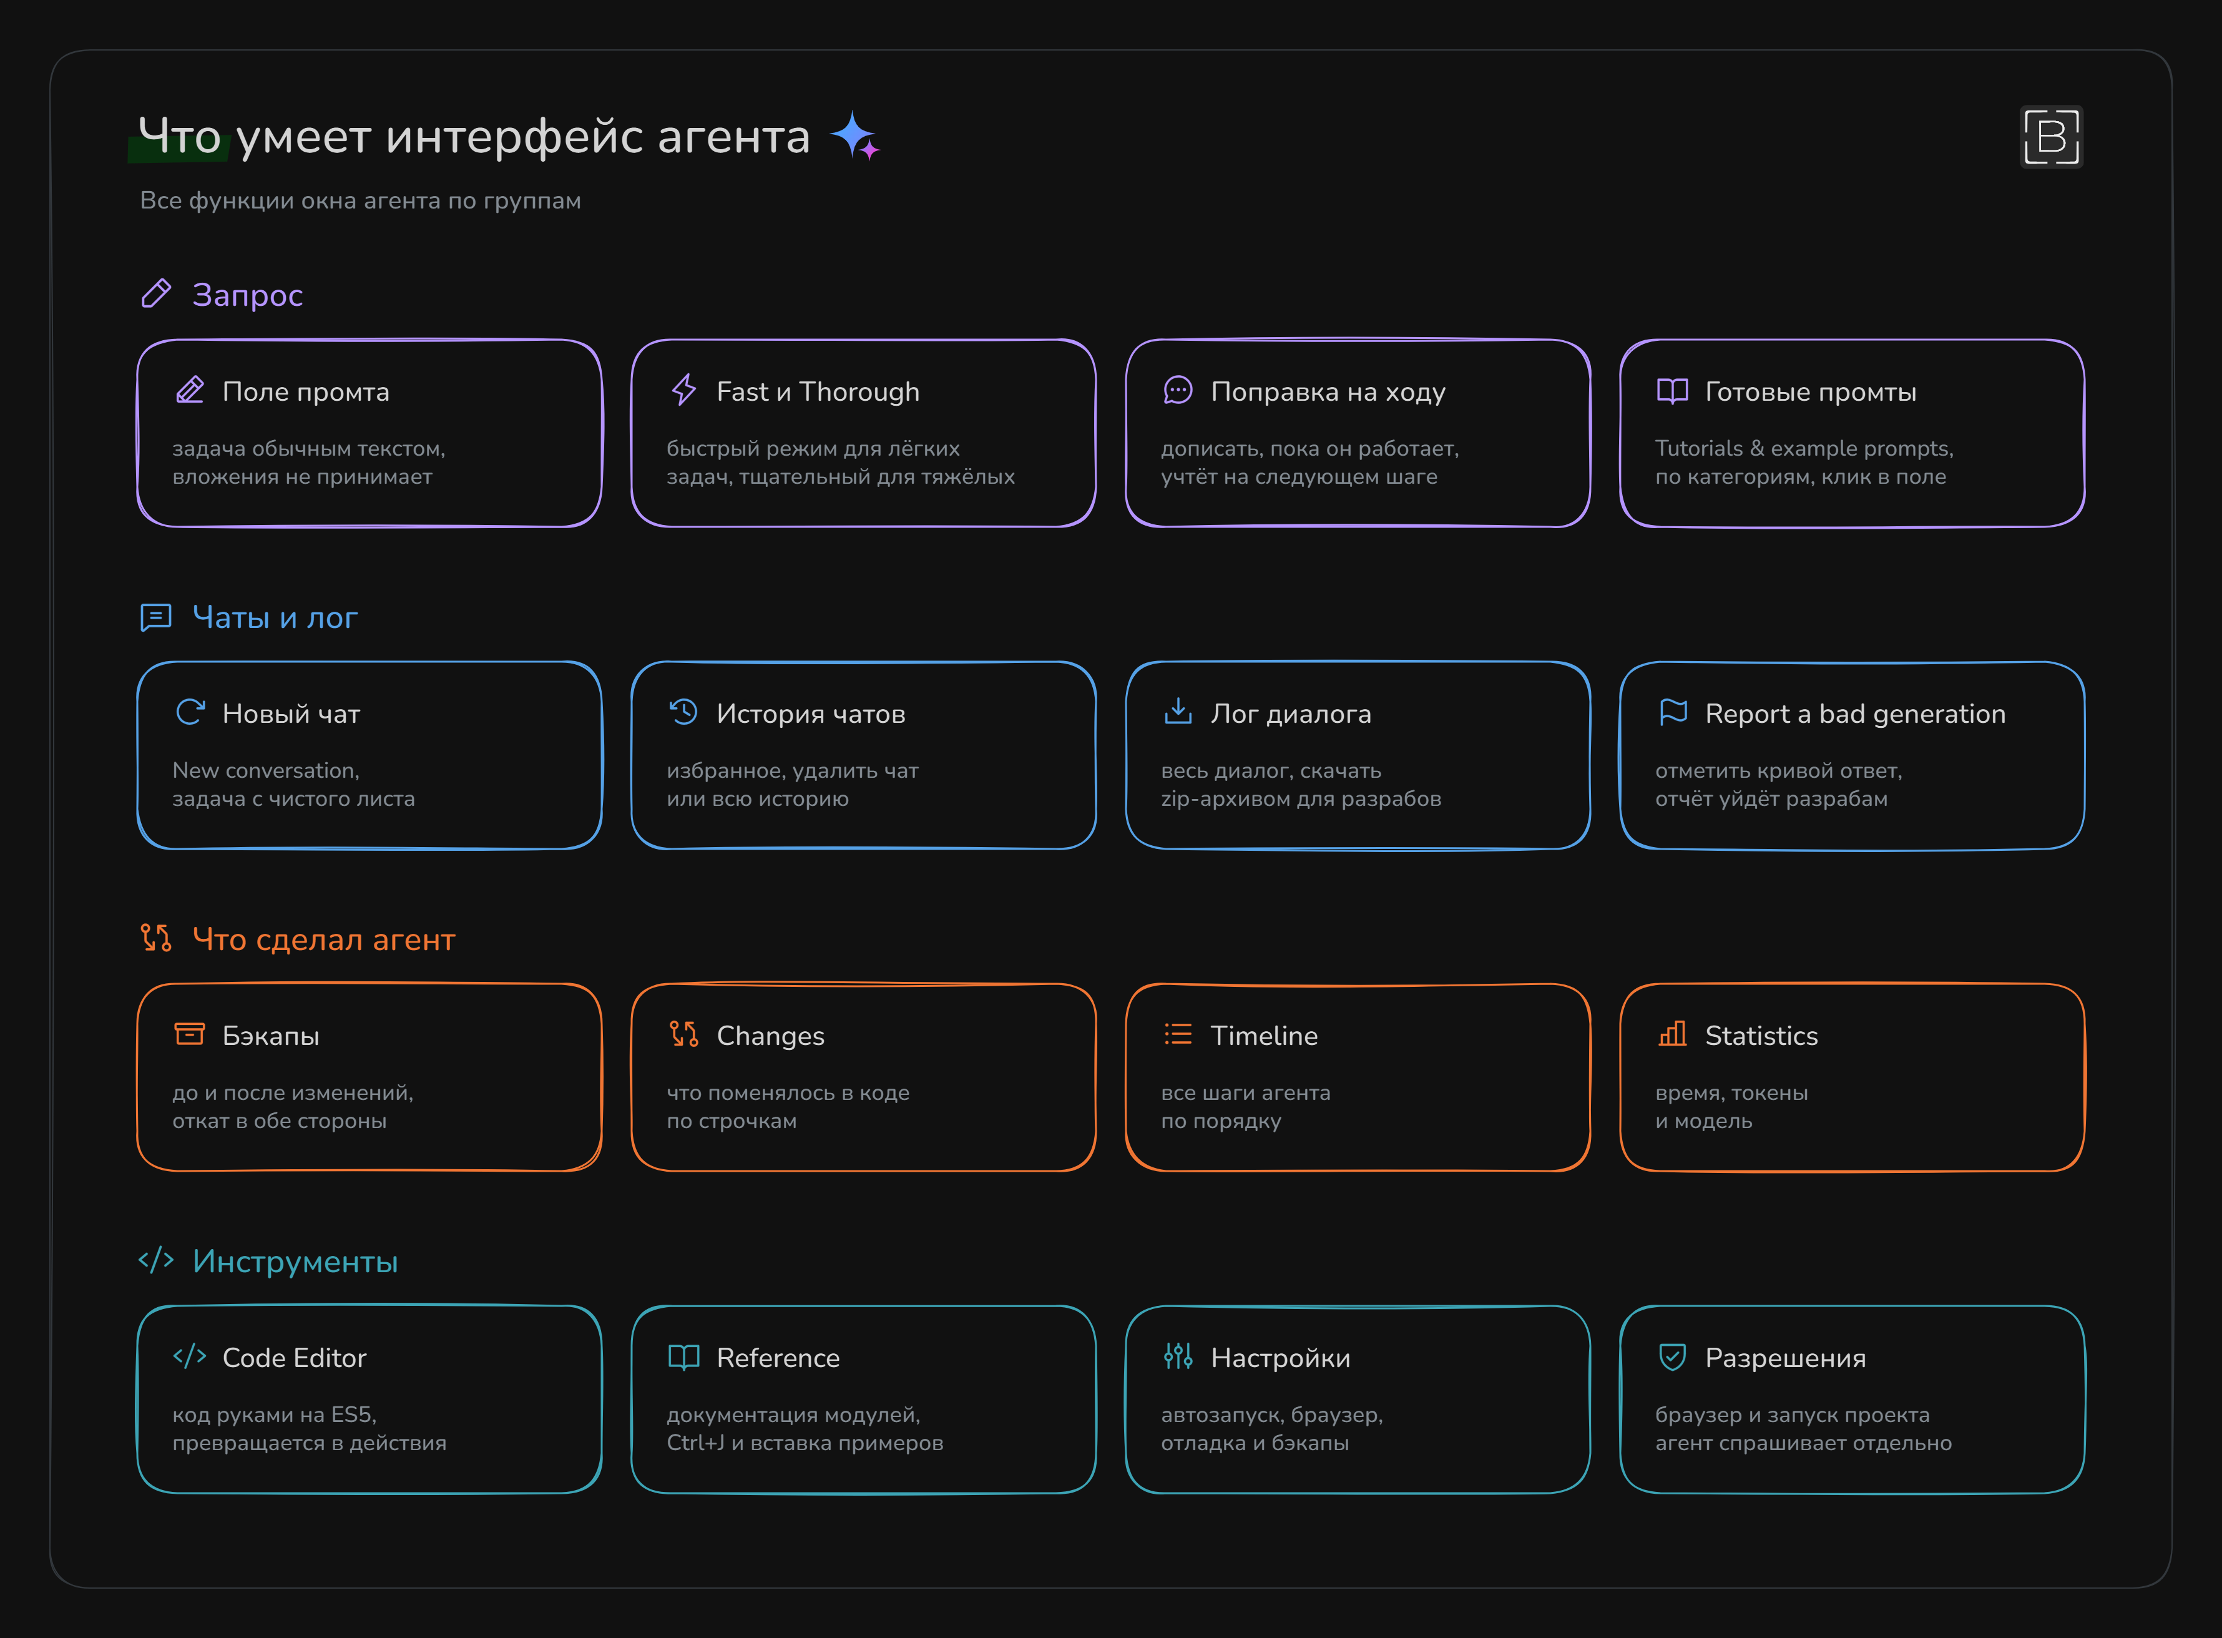Click the archive box icon beside Бэкапы
The height and width of the screenshot is (1638, 2222).
(x=189, y=1034)
